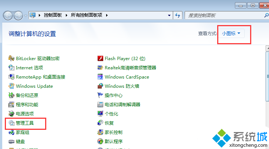
Task: Open the 管理工具 icon
Action: [x=11, y=123]
